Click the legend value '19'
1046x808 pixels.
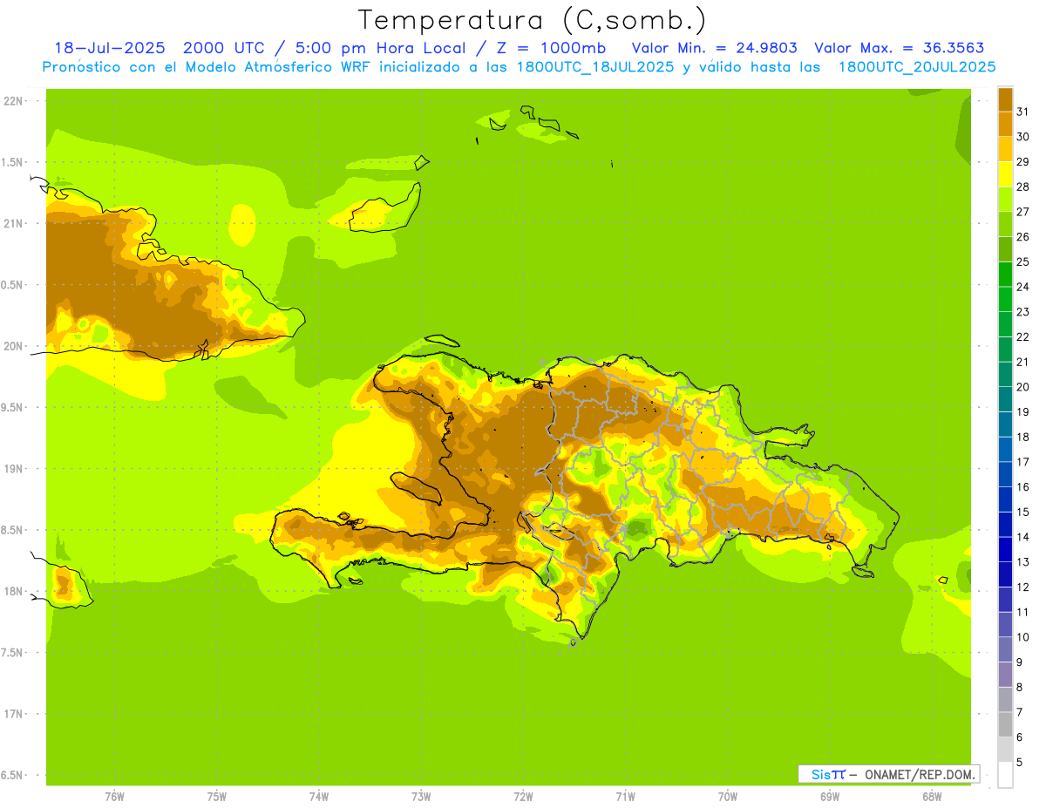click(1022, 411)
